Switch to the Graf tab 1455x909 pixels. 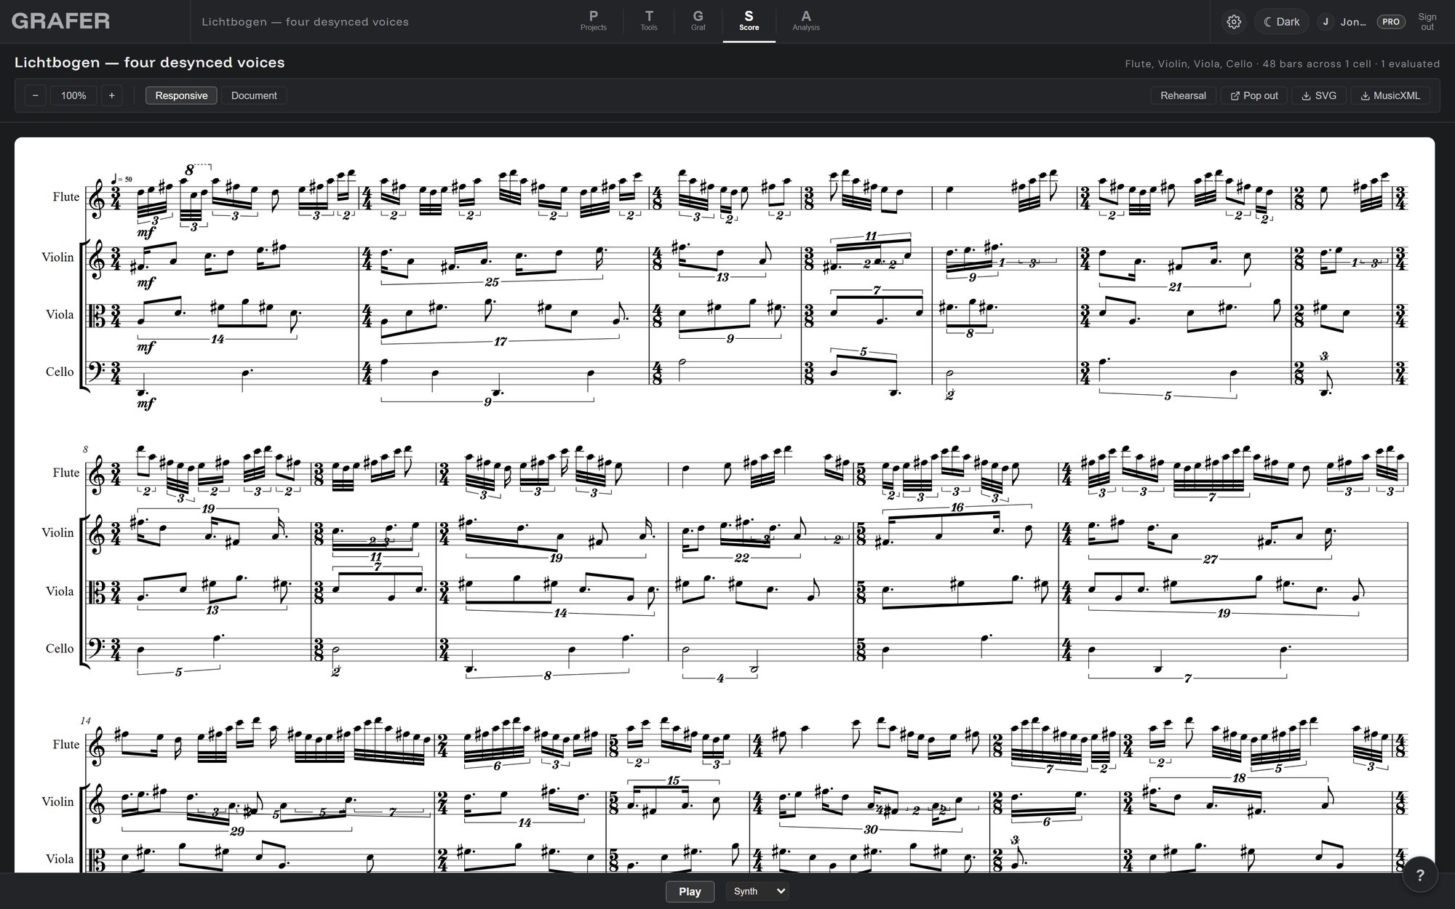click(x=698, y=21)
